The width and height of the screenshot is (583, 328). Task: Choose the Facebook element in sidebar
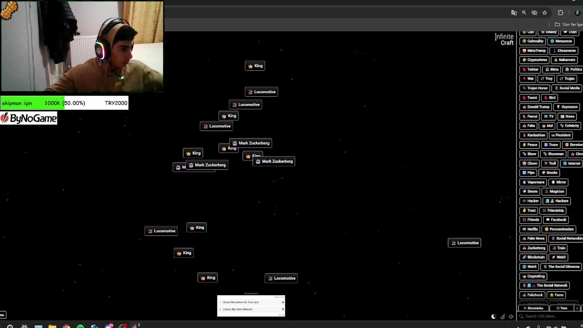point(556,220)
